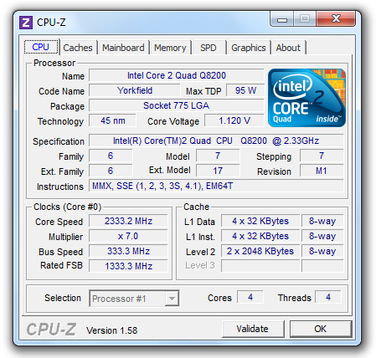This screenshot has height=358, width=376.
Task: Click the Core Voltage value '1.120 V'
Action: pyautogui.click(x=234, y=120)
